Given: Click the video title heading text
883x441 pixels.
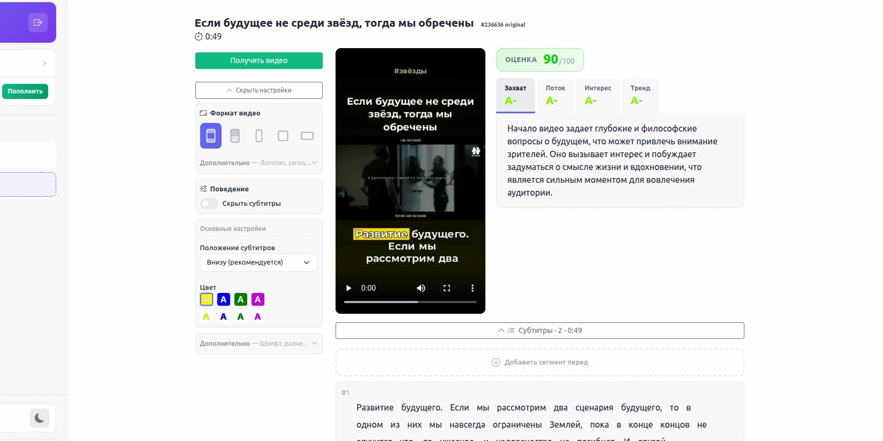Looking at the screenshot, I should pyautogui.click(x=334, y=23).
